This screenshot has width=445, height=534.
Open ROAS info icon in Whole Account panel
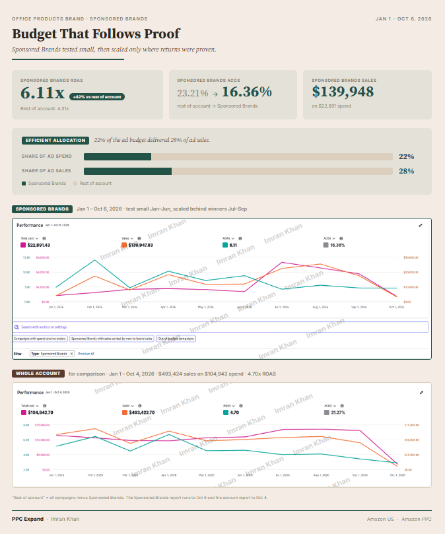[241, 405]
